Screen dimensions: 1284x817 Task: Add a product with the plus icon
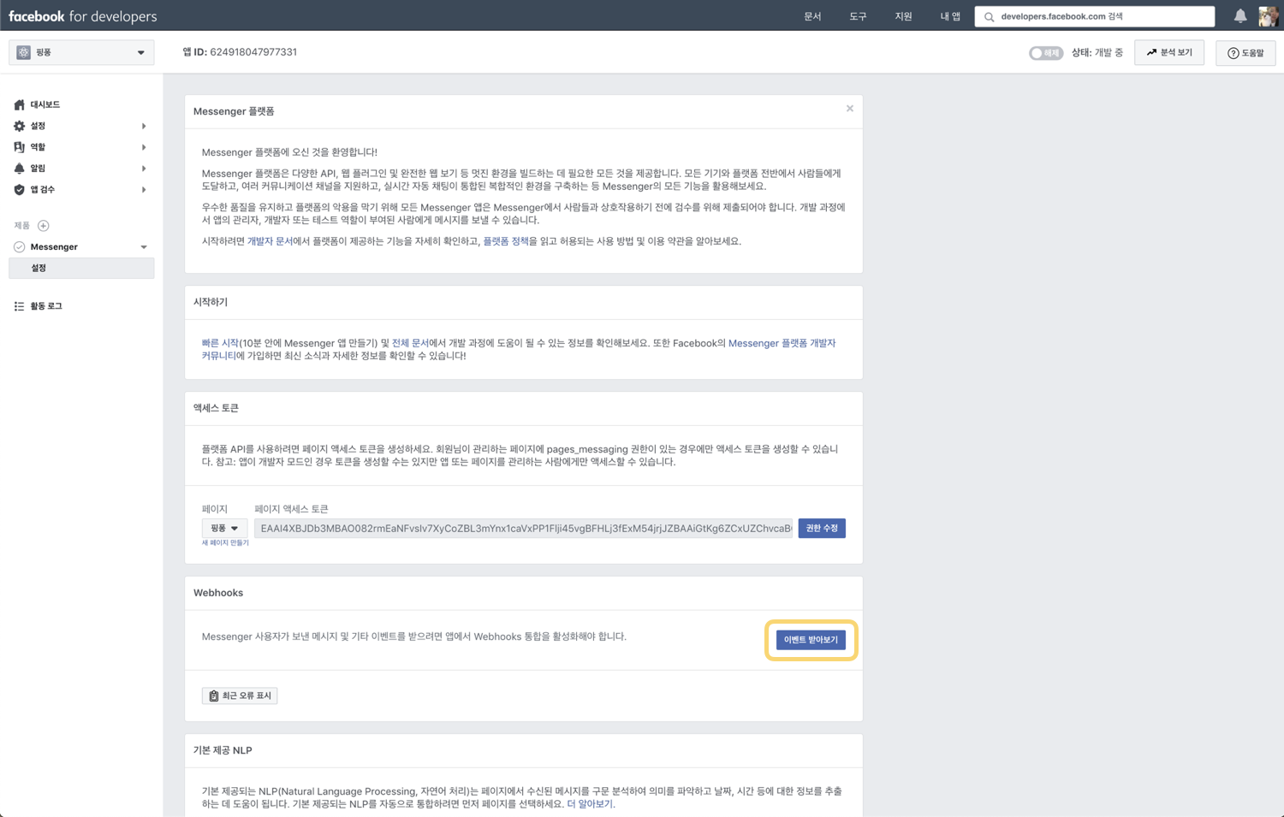tap(44, 226)
